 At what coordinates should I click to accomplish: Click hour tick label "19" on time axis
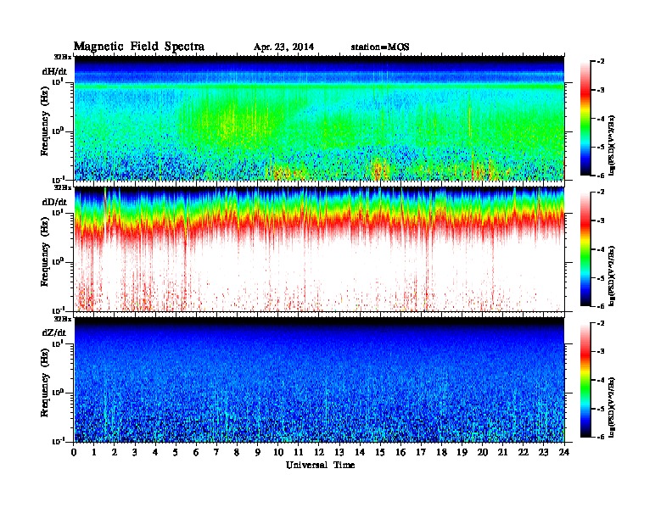pos(462,453)
